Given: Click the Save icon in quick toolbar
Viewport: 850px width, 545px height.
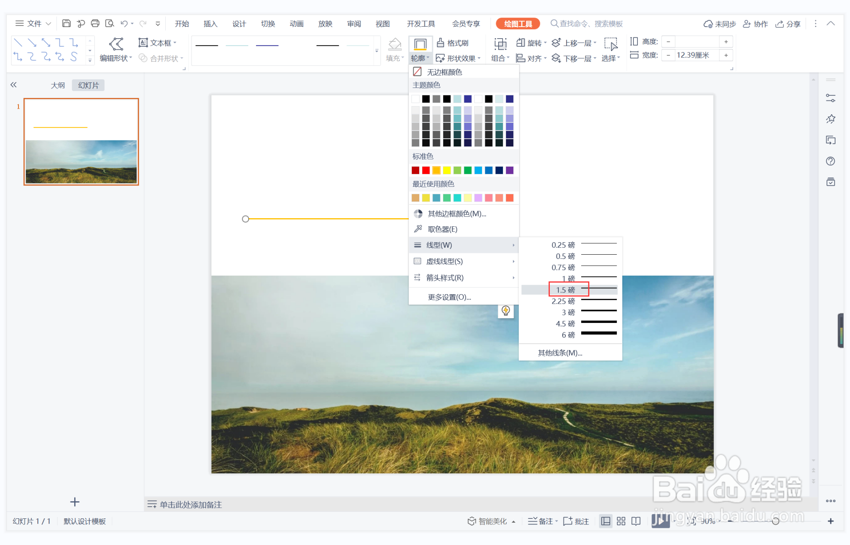Looking at the screenshot, I should [x=66, y=24].
